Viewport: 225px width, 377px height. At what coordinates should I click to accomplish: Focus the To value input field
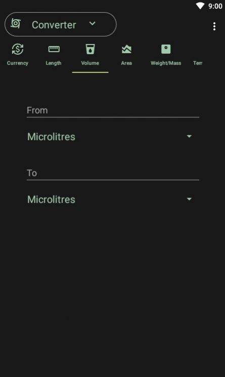point(113,173)
